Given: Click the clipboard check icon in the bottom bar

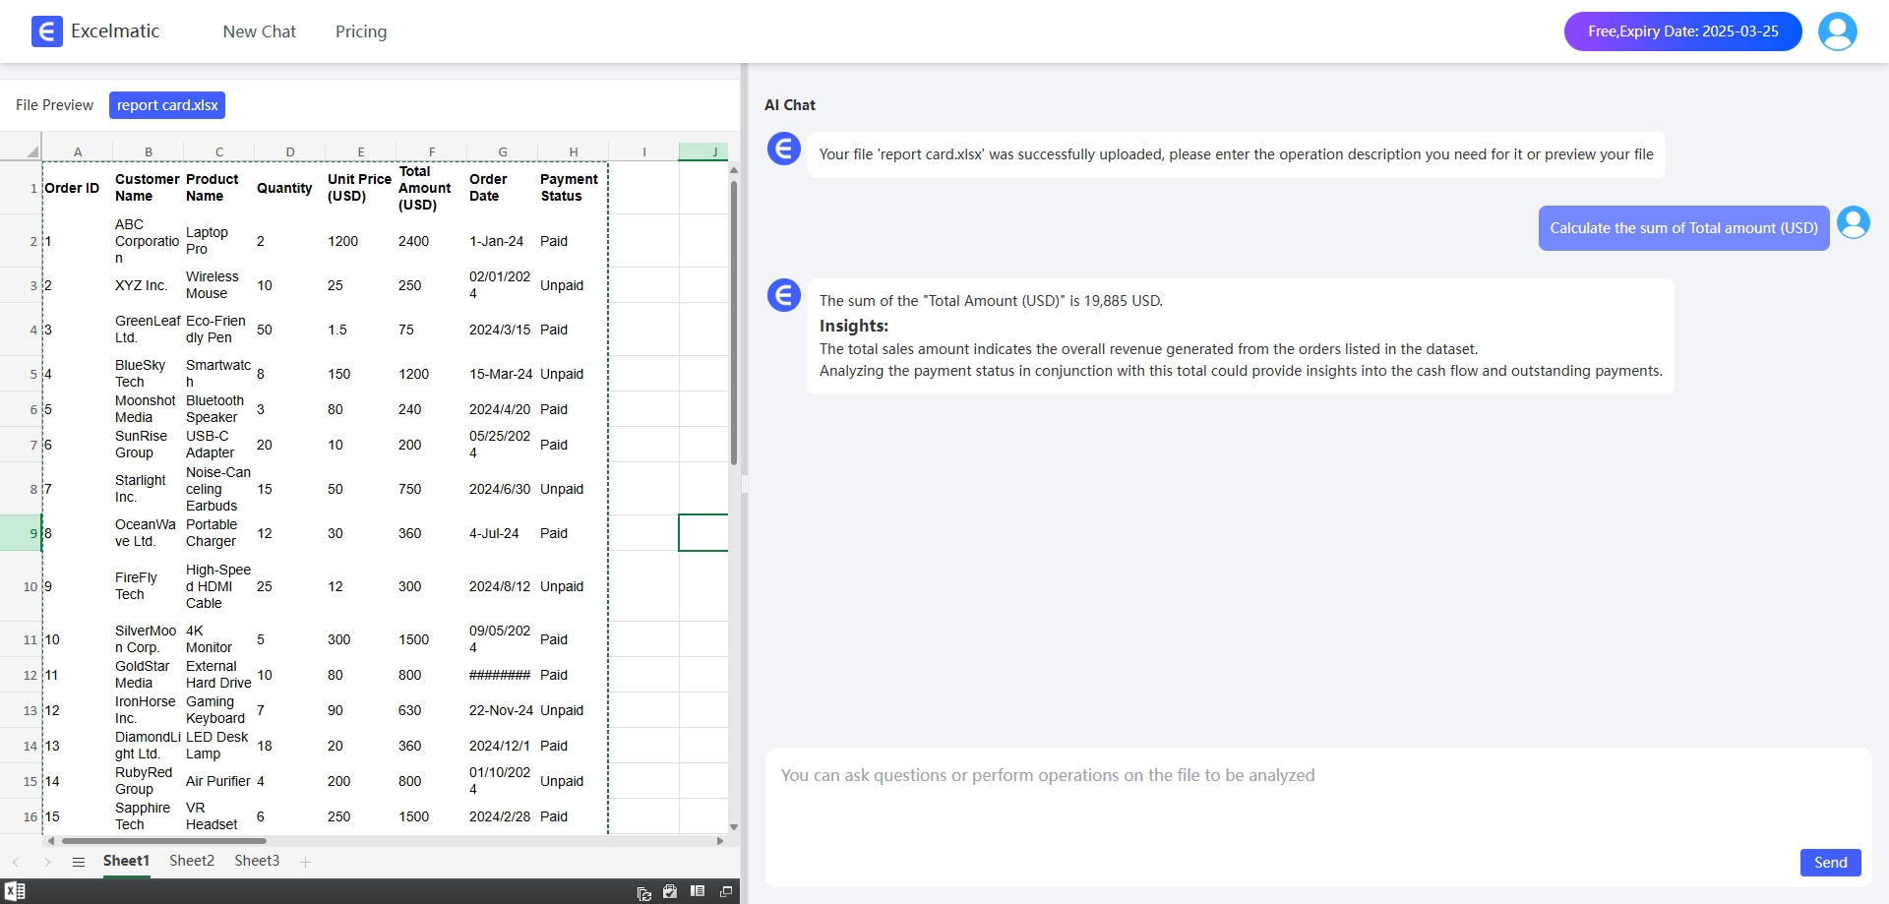Looking at the screenshot, I should pyautogui.click(x=670, y=891).
